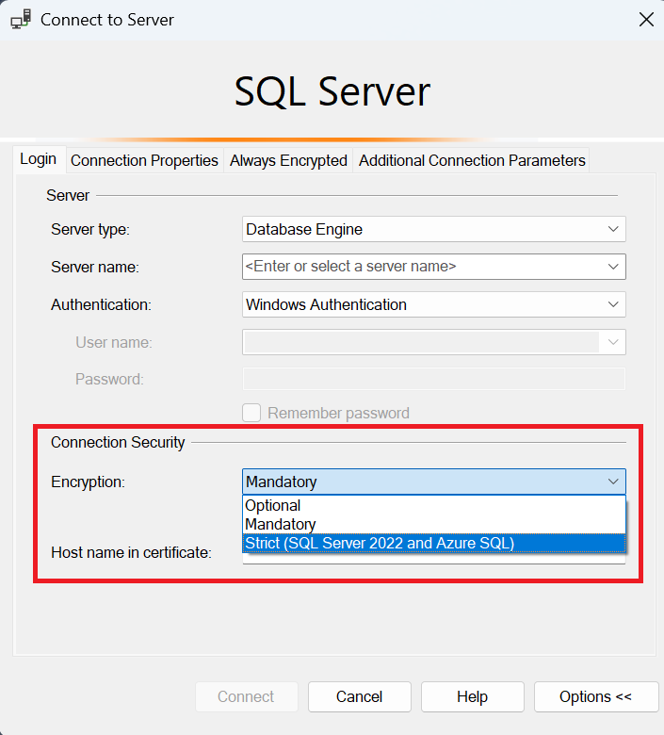Image resolution: width=664 pixels, height=735 pixels.
Task: Collapse the dialog with Options <<
Action: (595, 697)
